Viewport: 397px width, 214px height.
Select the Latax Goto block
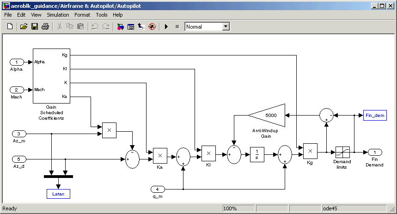coord(58,194)
